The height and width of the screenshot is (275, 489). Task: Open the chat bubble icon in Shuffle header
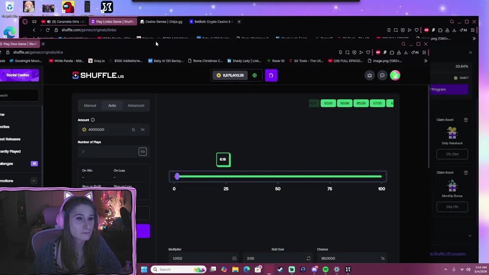pos(382,75)
